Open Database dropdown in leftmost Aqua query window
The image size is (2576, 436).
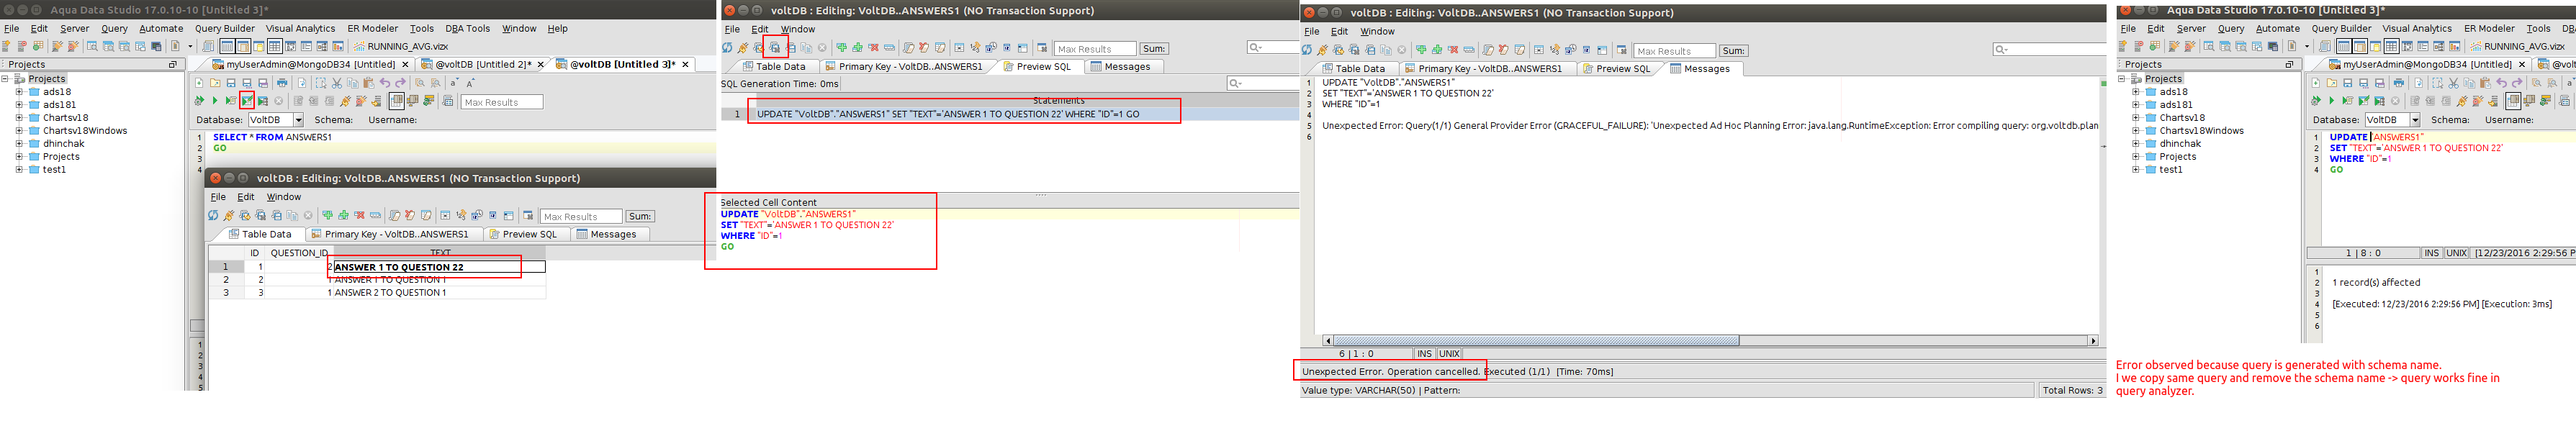point(298,120)
